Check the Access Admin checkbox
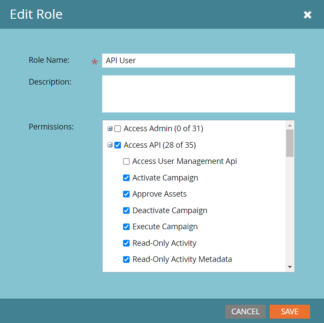The image size is (324, 323). tap(117, 129)
